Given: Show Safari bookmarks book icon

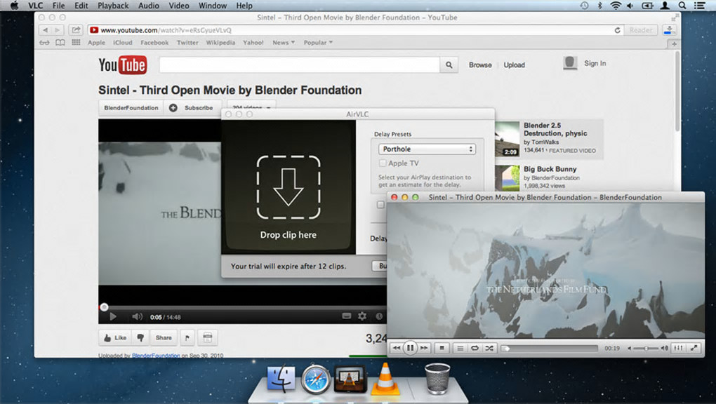Looking at the screenshot, I should tap(60, 43).
